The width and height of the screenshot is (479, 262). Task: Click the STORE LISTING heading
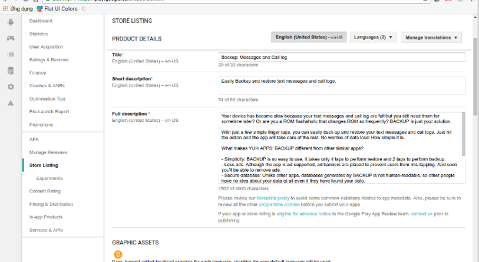132,21
